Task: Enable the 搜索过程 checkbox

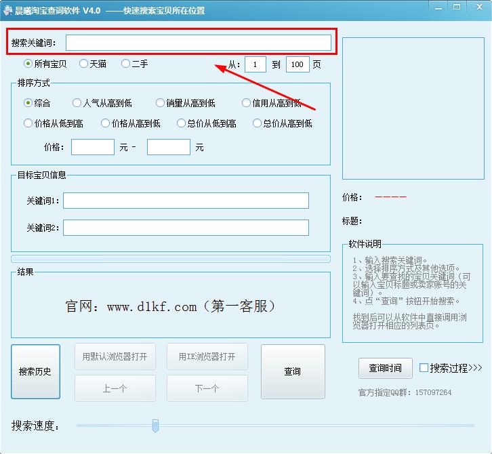Action: click(x=424, y=368)
